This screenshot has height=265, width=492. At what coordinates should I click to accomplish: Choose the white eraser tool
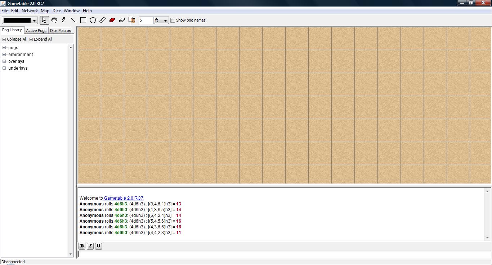122,20
